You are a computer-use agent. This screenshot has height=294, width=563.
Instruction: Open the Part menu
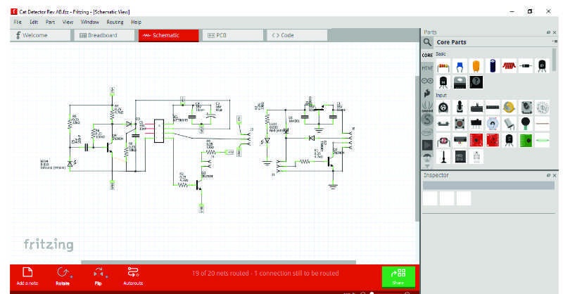point(50,22)
